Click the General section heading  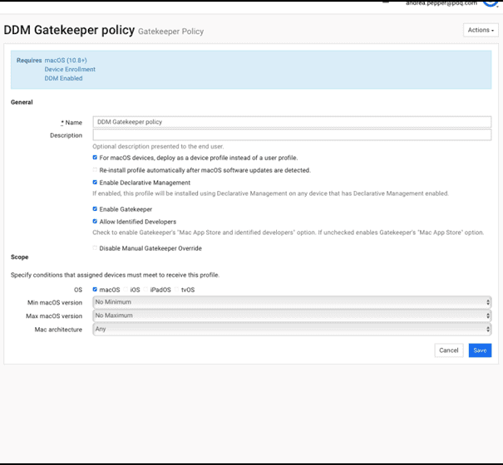click(x=22, y=102)
